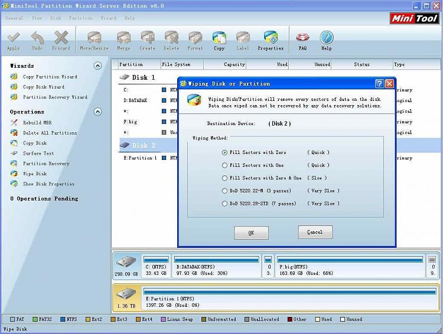
Task: Open the View menu
Action: [x=37, y=18]
